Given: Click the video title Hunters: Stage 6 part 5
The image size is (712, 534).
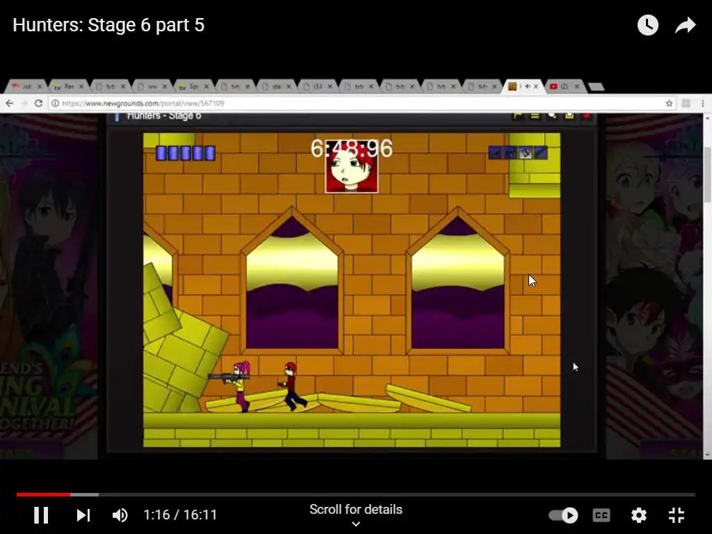Looking at the screenshot, I should 108,25.
